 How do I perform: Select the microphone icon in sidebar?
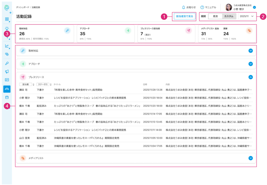click(7, 63)
